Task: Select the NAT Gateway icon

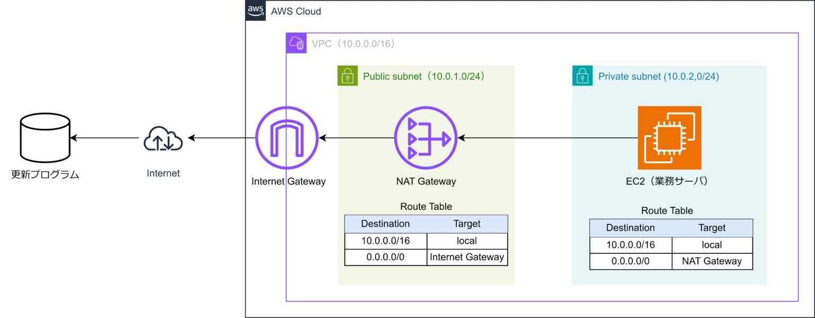Action: [426, 138]
